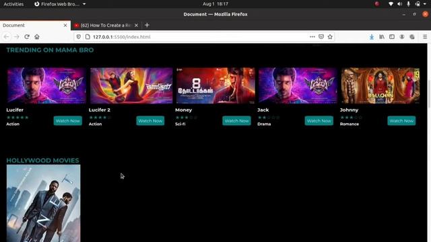Open the Library icon
The width and height of the screenshot is (431, 242).
click(x=382, y=37)
